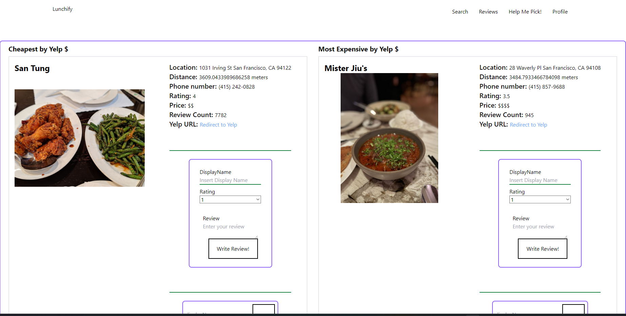Select San Tung's review count 7782
626x316 pixels.
(x=221, y=115)
